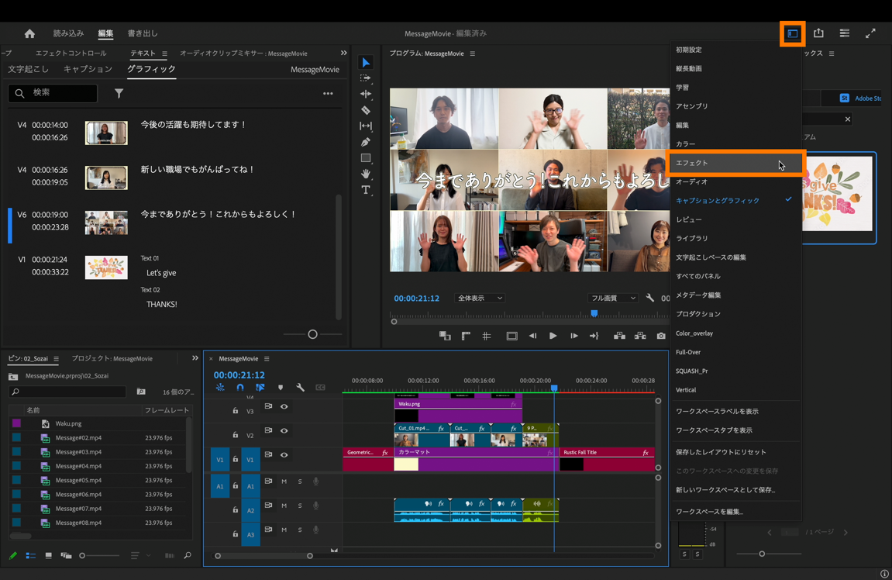This screenshot has width=892, height=580.
Task: Click 新しいワークスペースとして保存 menu entry
Action: [725, 490]
